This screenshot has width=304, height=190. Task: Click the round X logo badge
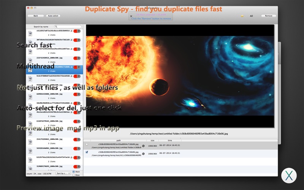(289, 176)
